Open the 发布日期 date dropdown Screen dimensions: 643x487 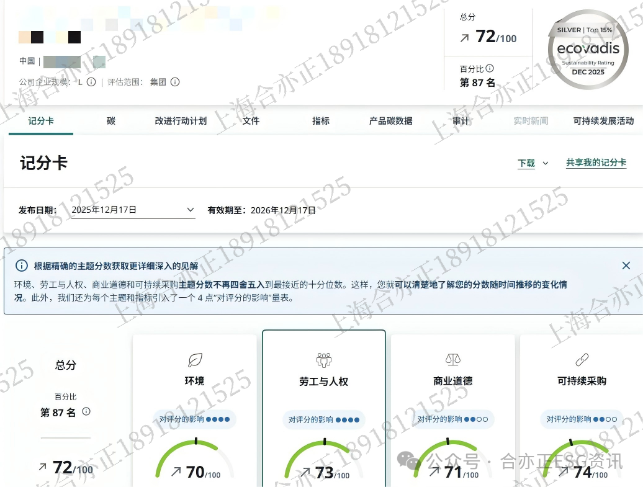[191, 210]
